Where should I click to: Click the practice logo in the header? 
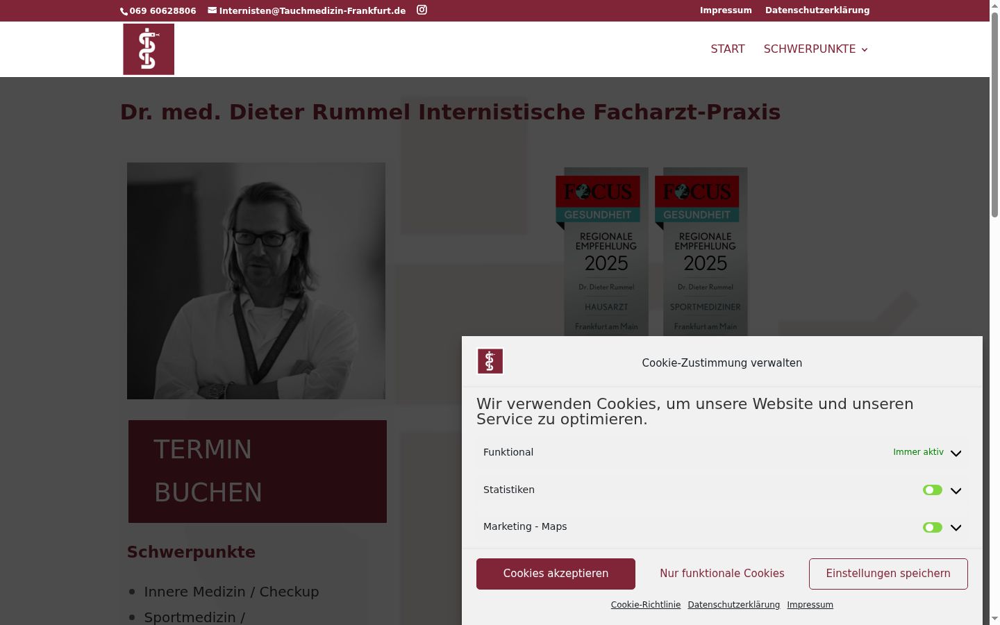click(x=149, y=49)
